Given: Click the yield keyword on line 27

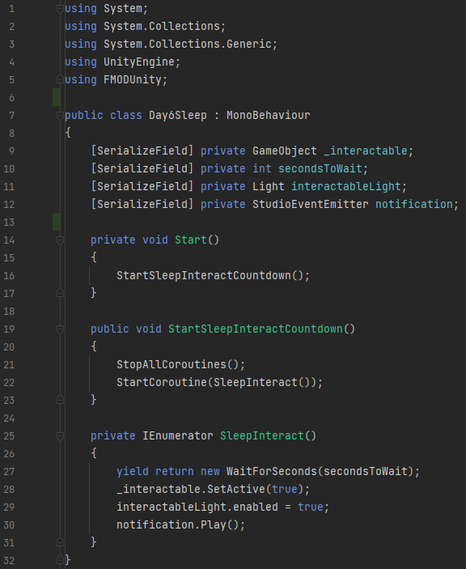Looking at the screenshot, I should tap(133, 471).
